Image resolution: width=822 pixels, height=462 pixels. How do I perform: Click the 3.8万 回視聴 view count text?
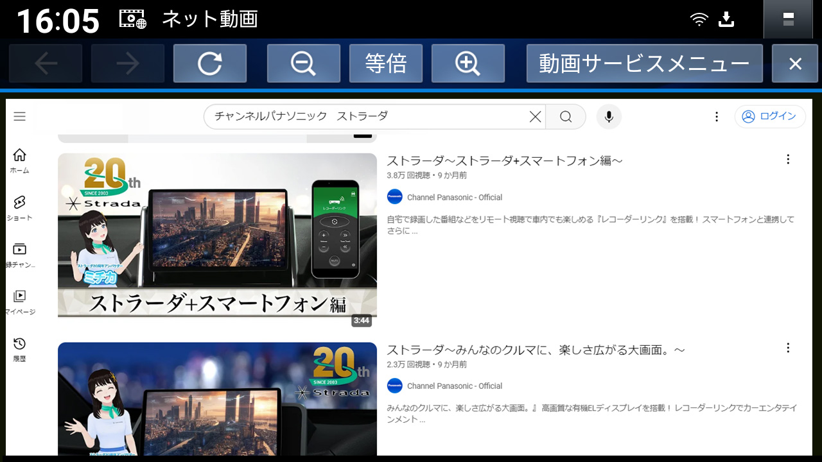pyautogui.click(x=408, y=175)
